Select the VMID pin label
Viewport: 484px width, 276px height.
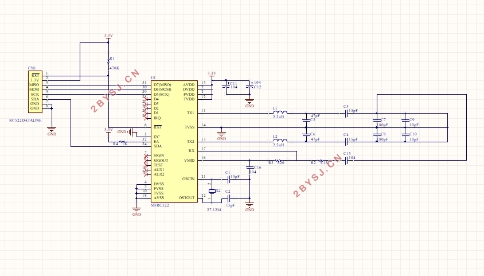pyautogui.click(x=189, y=161)
